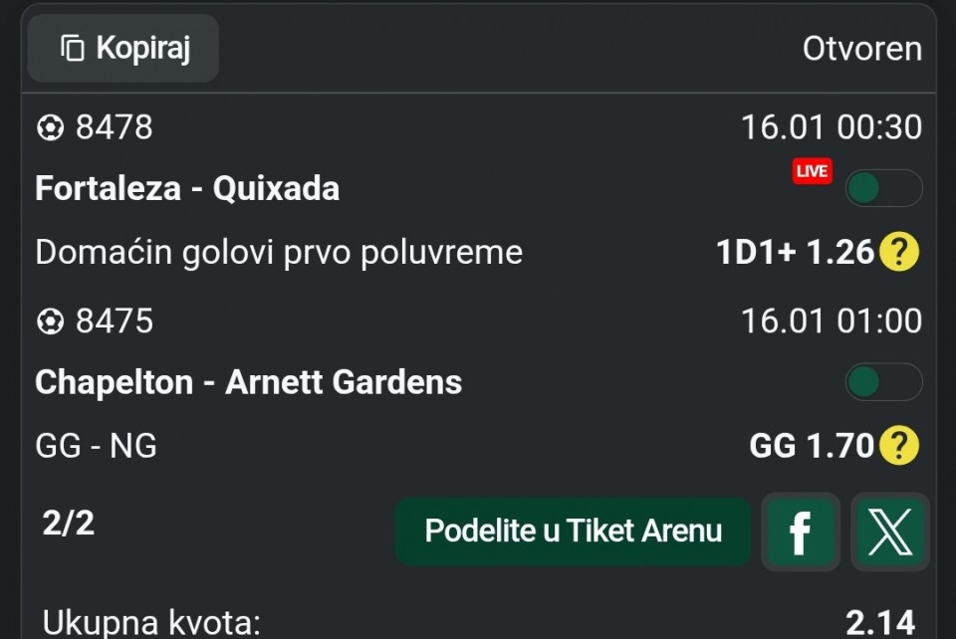Select the Domaćin golovi prvo poluvreme market
The image size is (956, 639).
point(279,253)
